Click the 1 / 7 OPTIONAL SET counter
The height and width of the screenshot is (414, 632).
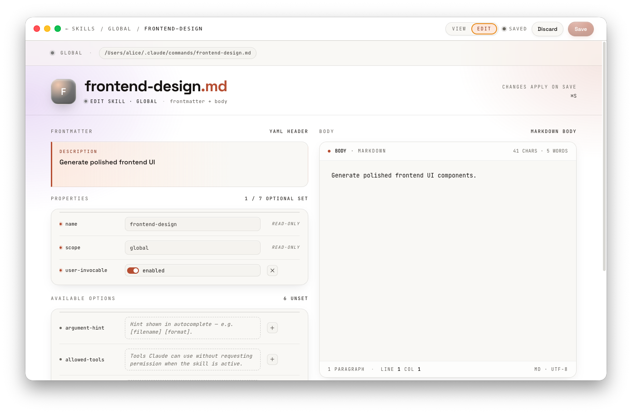[276, 199]
